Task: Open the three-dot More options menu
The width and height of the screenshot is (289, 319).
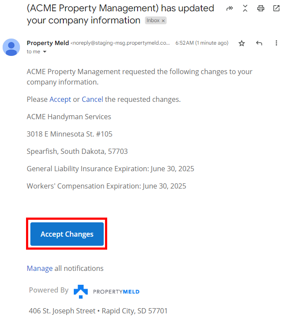Action: click(276, 43)
